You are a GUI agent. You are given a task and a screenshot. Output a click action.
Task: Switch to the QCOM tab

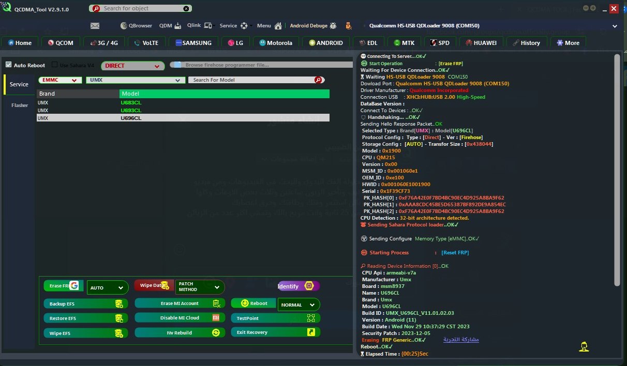click(x=61, y=43)
